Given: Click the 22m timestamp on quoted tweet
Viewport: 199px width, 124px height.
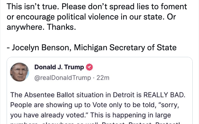Looking at the screenshot, I should point(103,78).
